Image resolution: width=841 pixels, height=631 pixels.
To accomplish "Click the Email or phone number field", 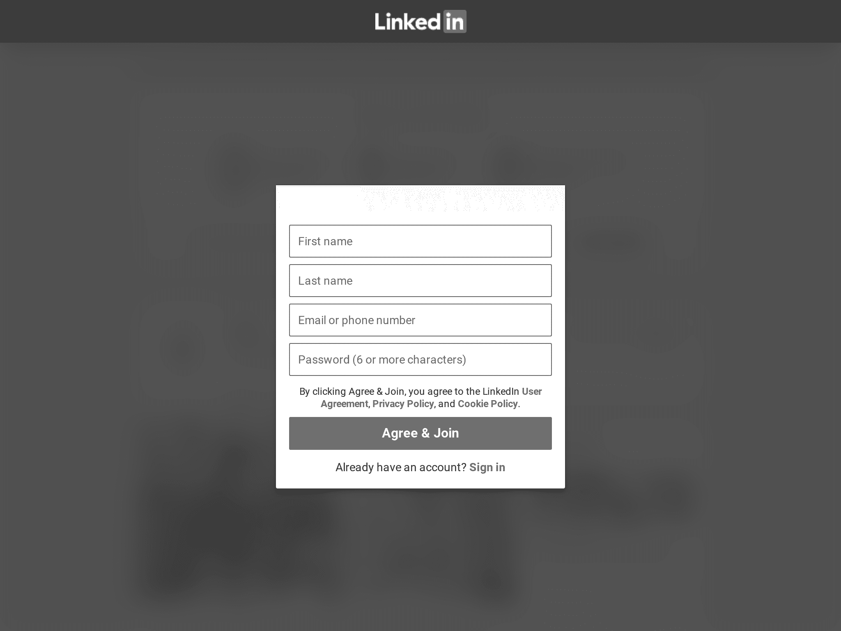I will [x=420, y=320].
